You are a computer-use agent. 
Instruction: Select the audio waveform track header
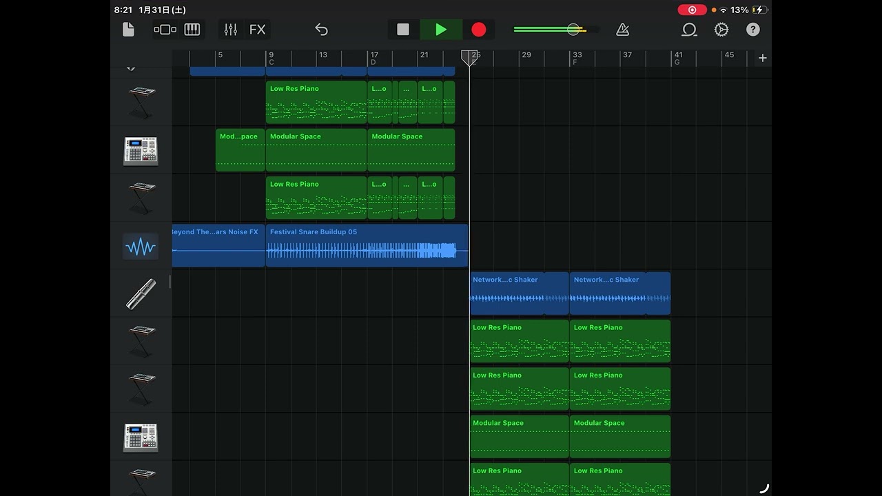coord(141,247)
